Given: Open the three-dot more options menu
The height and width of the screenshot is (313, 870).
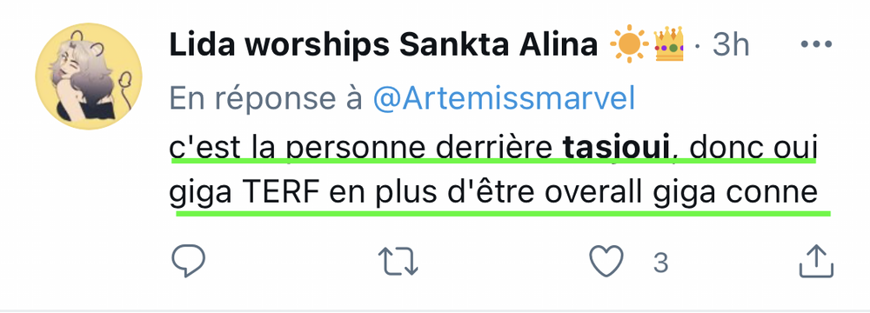Looking at the screenshot, I should click(x=817, y=44).
